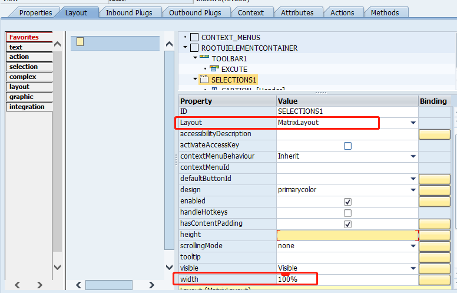The width and height of the screenshot is (457, 293).
Task: Click the height value input field
Action: tap(347, 235)
